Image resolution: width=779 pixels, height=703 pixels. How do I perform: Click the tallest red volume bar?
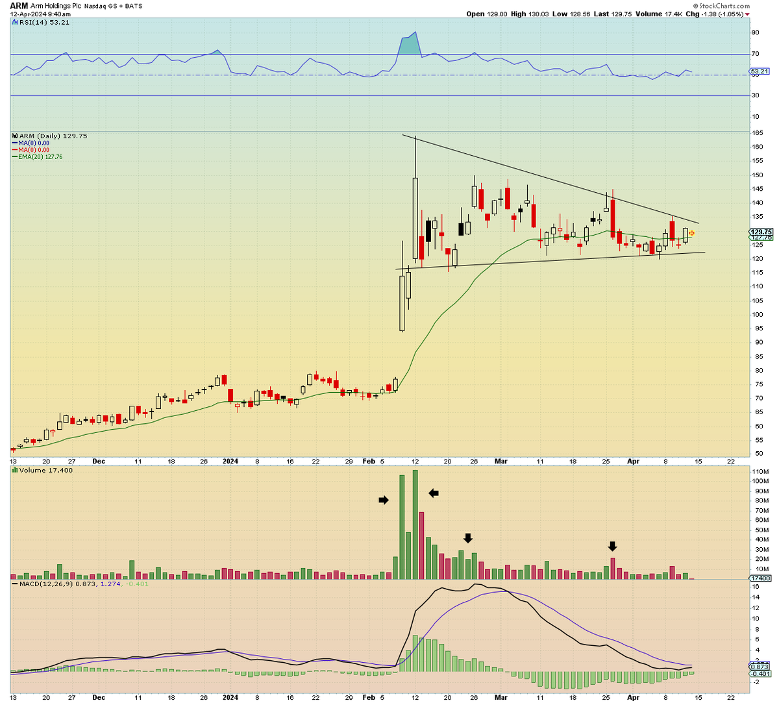click(x=421, y=545)
